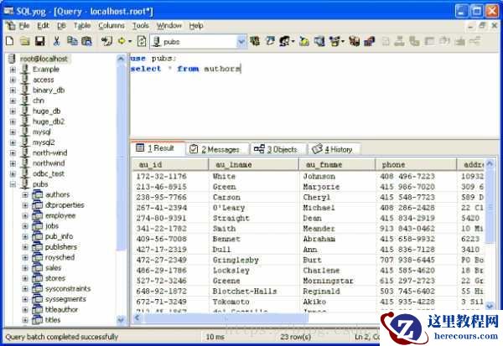Click the Refresh toolbar icon

(142, 40)
